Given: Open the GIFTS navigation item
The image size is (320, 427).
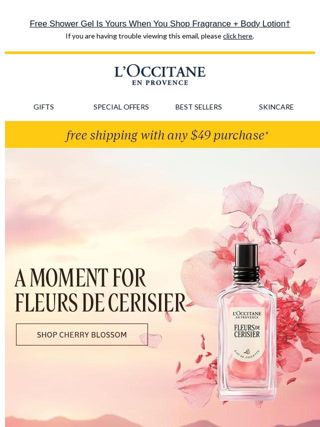Looking at the screenshot, I should click(43, 107).
